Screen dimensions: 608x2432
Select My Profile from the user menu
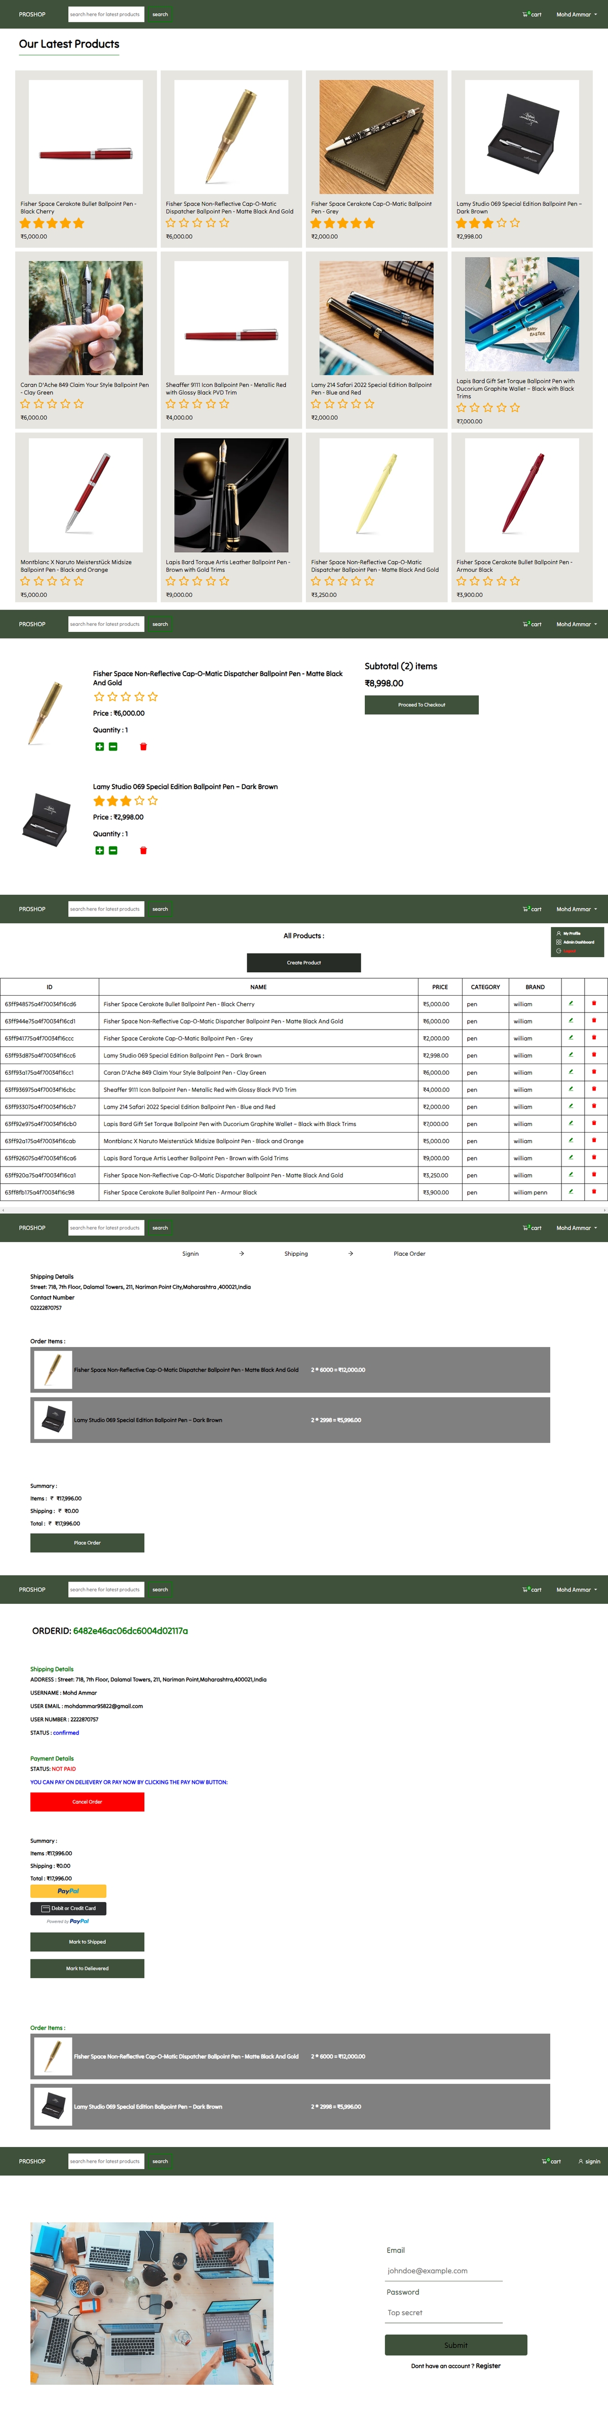point(568,933)
